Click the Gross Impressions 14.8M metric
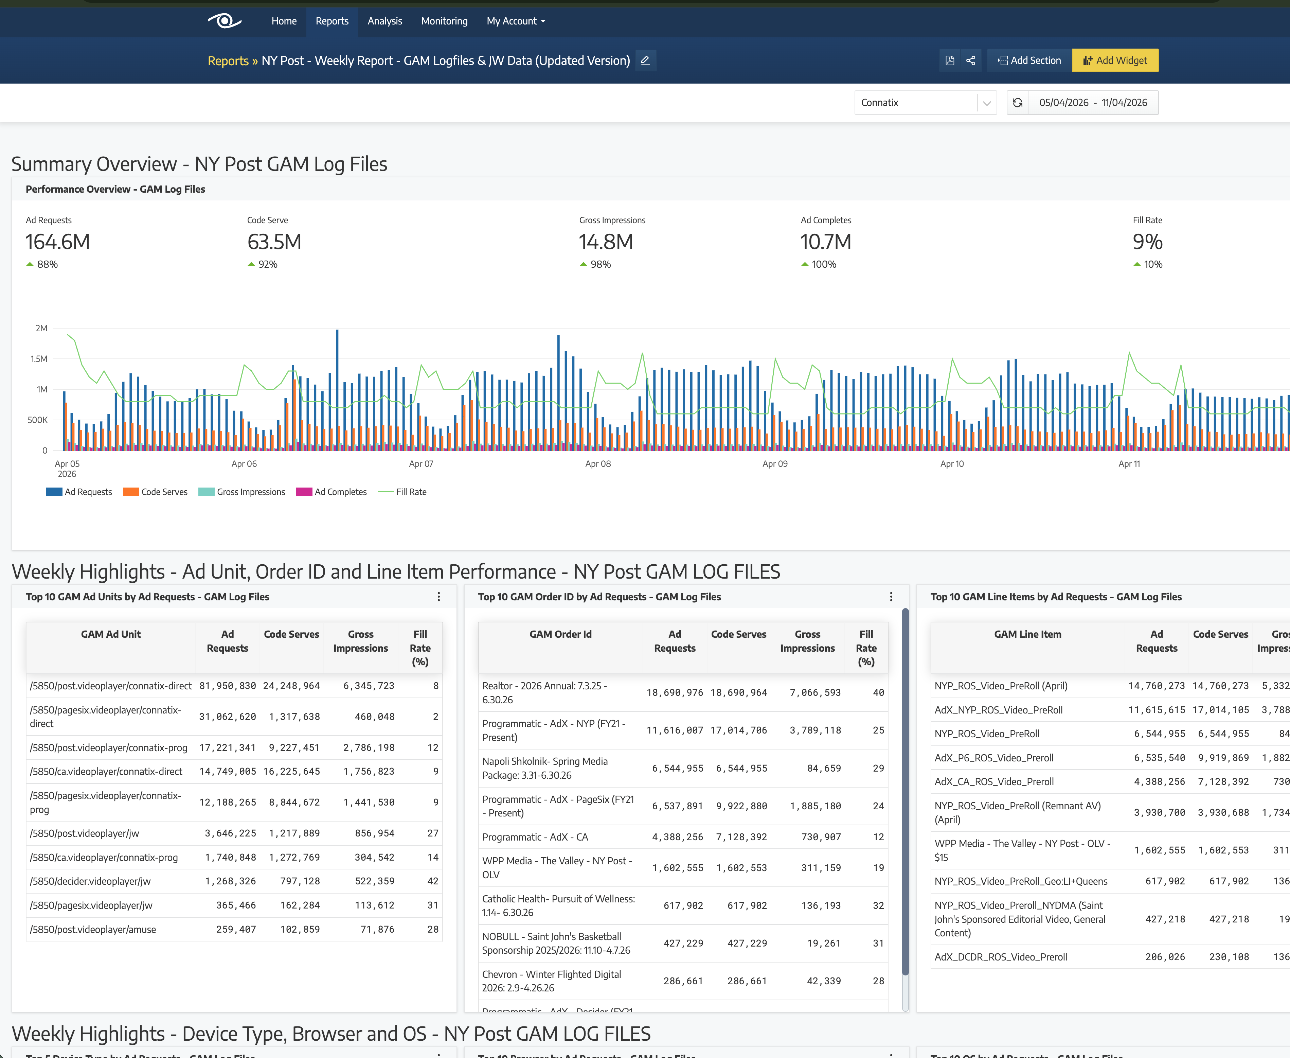 [606, 242]
